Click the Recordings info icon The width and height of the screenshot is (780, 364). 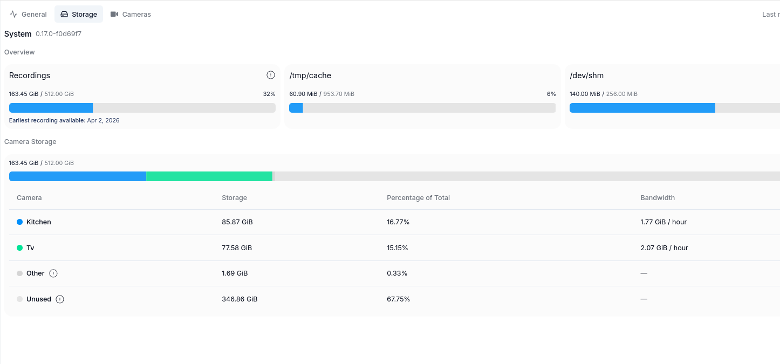(x=271, y=75)
